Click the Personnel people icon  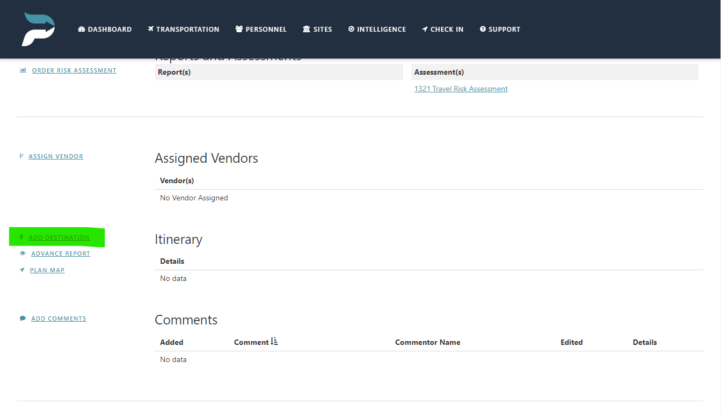(239, 29)
